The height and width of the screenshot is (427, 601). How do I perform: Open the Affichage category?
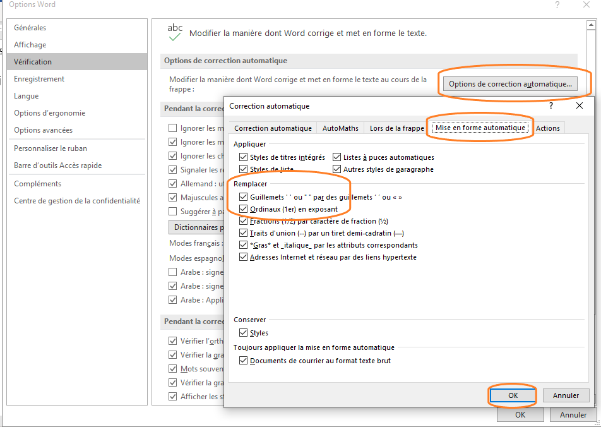coord(77,45)
